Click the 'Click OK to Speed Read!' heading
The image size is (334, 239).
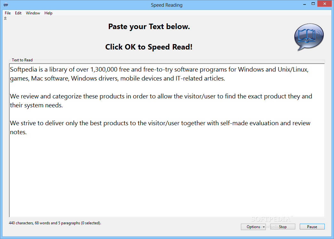tap(149, 47)
